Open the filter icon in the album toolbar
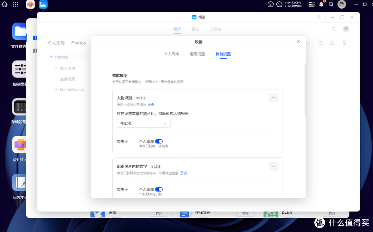This screenshot has height=232, width=373. (344, 43)
